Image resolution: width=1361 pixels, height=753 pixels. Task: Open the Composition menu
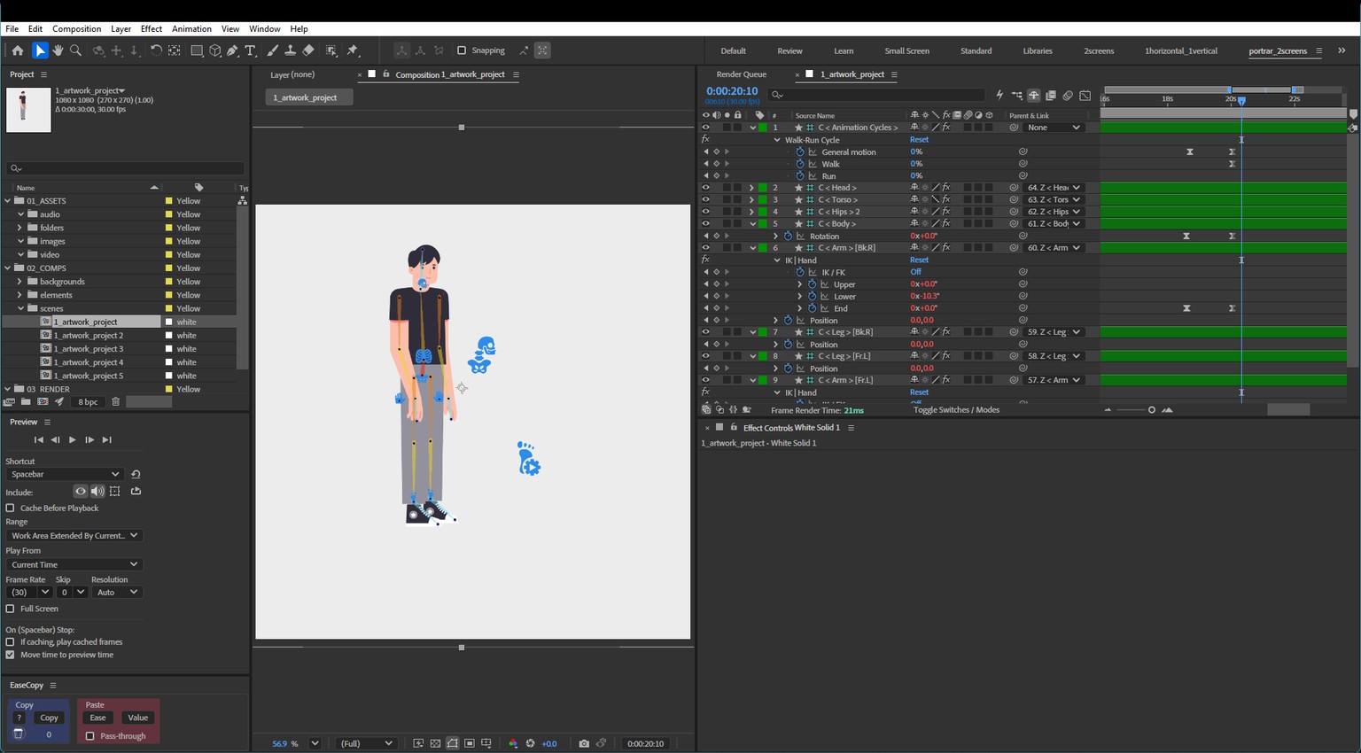[77, 29]
